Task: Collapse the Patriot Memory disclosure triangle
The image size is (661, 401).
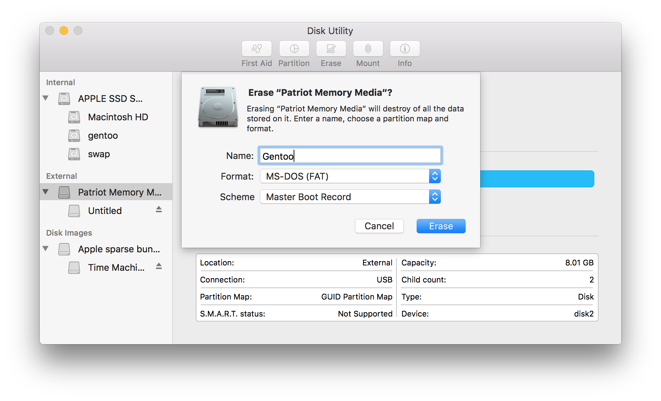Action: click(45, 192)
